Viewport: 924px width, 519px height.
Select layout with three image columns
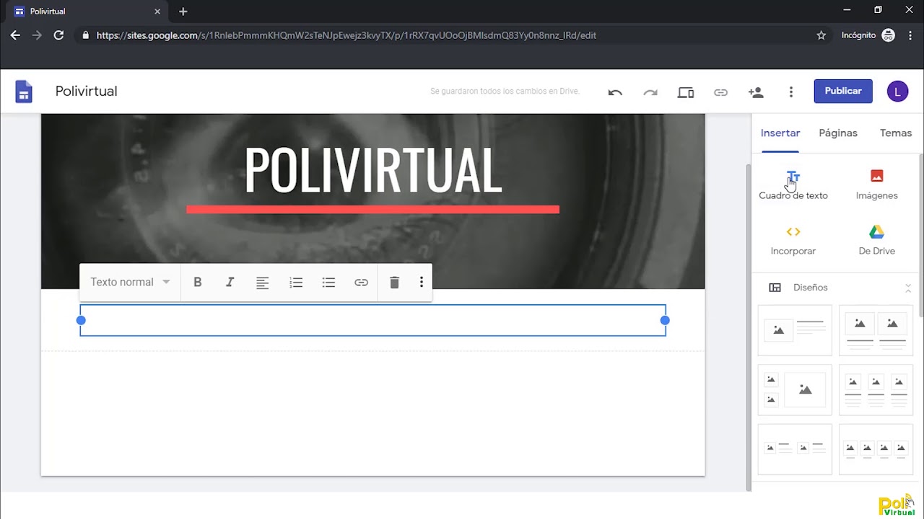876,390
